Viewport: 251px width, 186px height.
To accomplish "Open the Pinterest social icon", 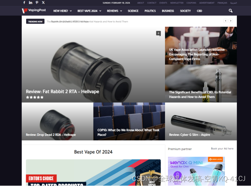I will click(37, 3).
